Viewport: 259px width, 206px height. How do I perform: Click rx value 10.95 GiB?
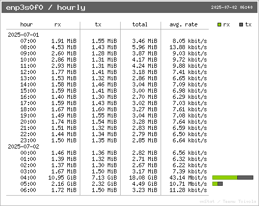(62, 178)
